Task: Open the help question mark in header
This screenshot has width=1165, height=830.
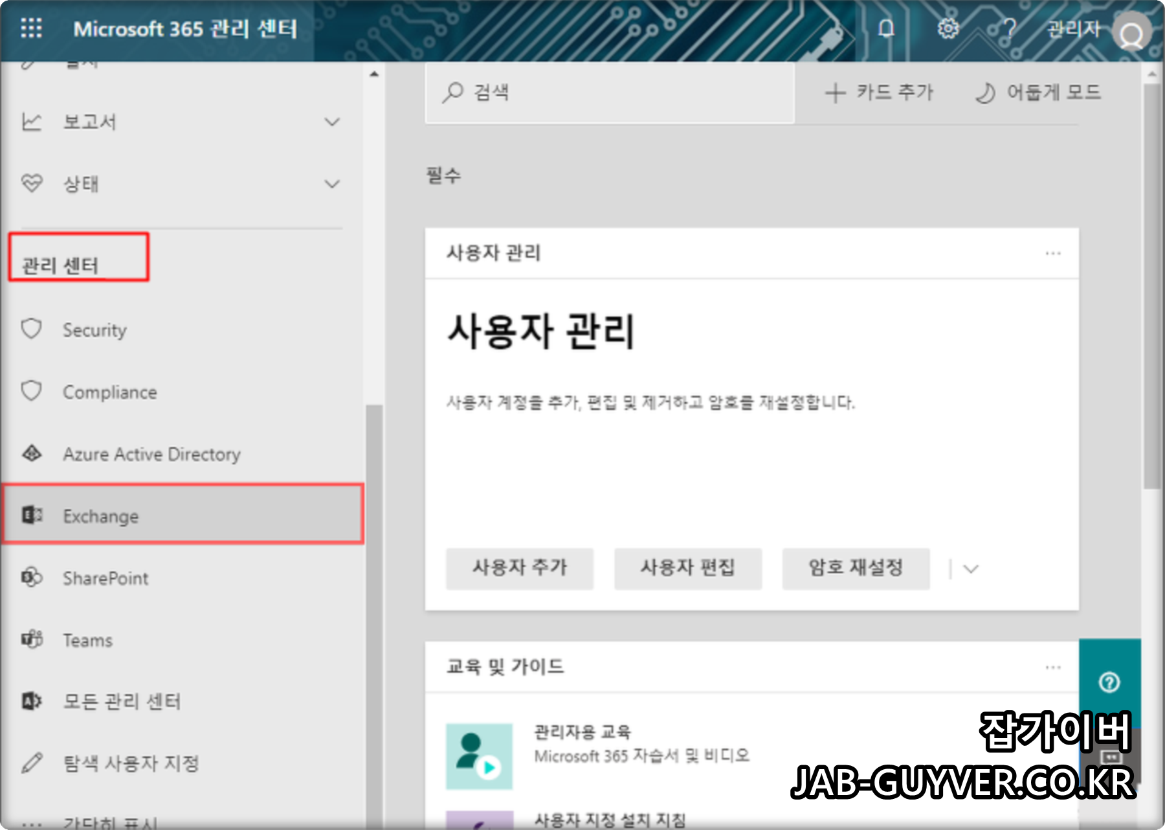Action: pos(1009,28)
